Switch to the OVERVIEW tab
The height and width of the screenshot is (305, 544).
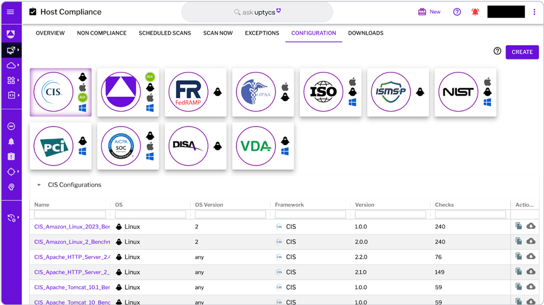[x=50, y=33]
